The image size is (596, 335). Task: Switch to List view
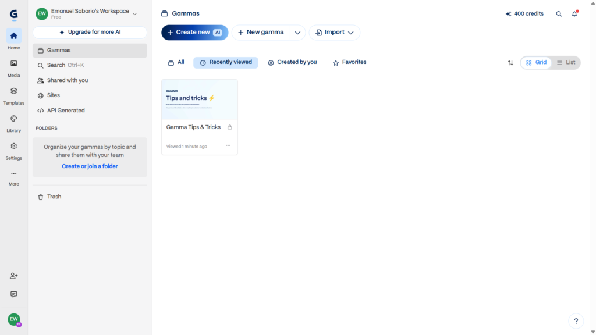[566, 63]
